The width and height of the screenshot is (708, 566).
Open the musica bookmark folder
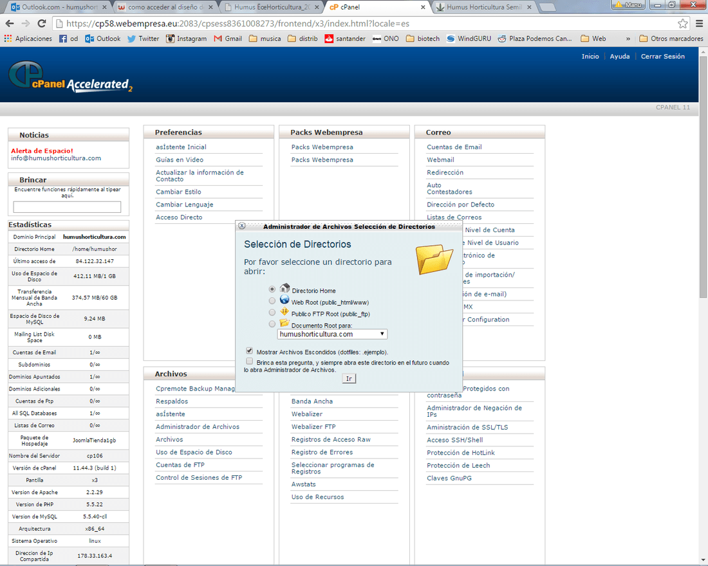[x=265, y=39]
